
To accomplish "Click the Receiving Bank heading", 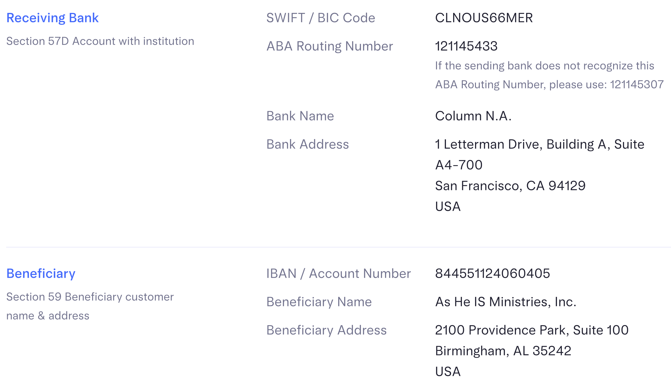I will 53,18.
